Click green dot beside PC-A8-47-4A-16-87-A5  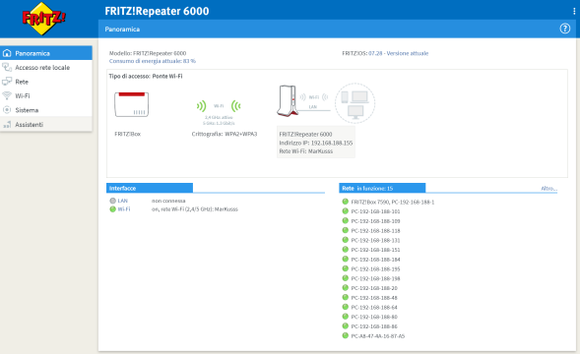(x=345, y=336)
